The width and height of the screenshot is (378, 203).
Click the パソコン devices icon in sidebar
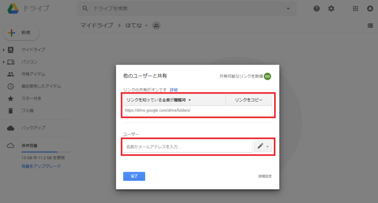click(x=10, y=62)
